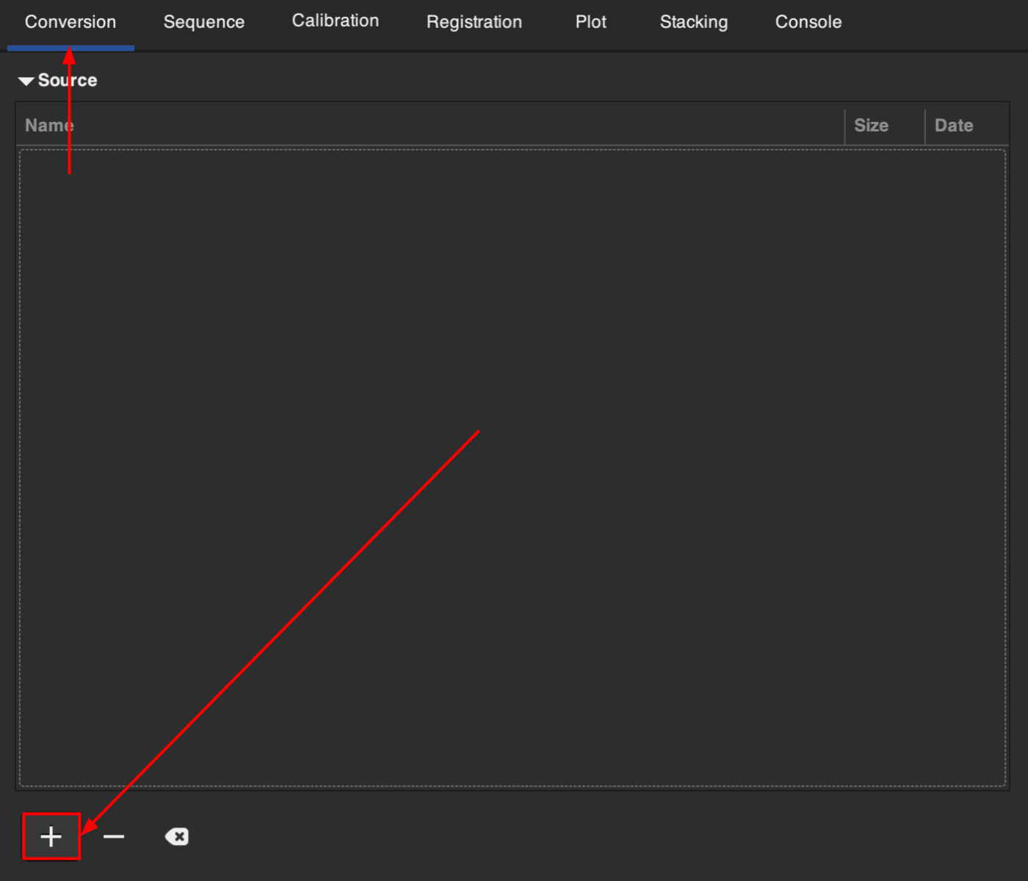The width and height of the screenshot is (1028, 881).
Task: Clear the source list with the X icon
Action: (x=177, y=836)
